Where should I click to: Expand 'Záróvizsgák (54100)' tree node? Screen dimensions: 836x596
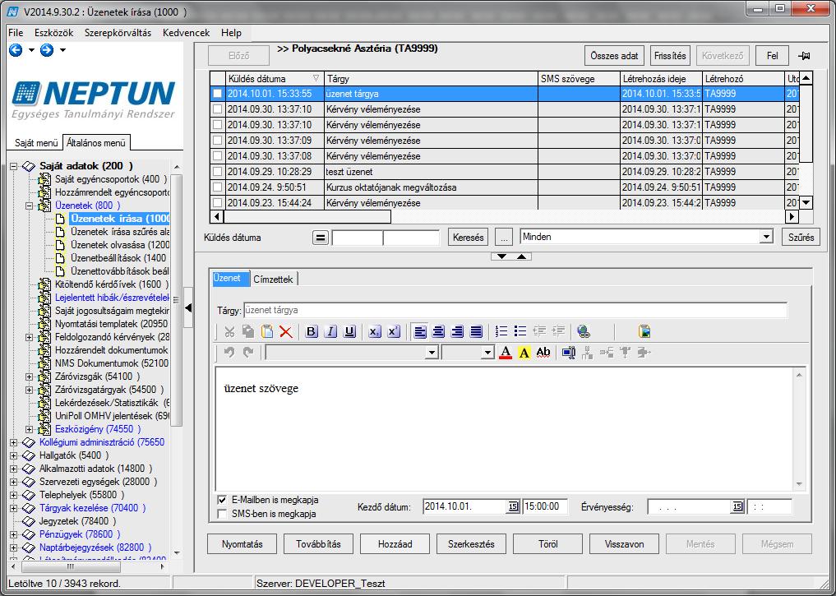(30, 377)
